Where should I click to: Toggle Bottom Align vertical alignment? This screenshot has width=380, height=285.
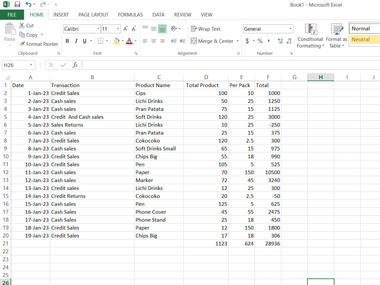(162, 29)
